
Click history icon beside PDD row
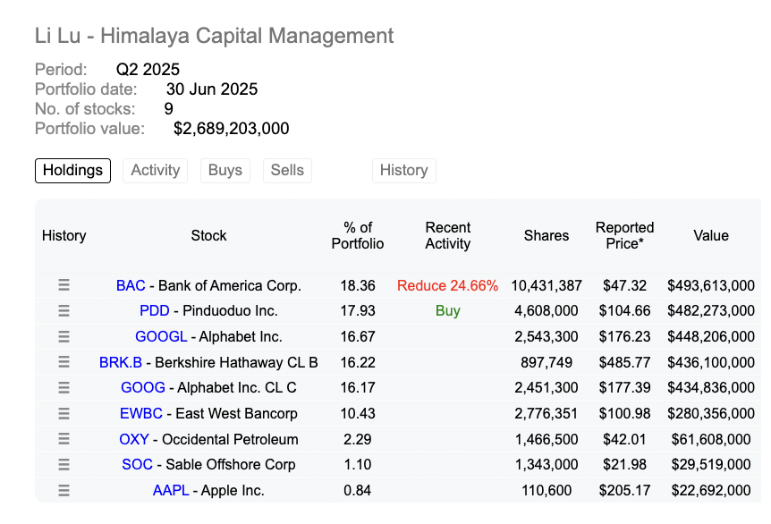(x=64, y=311)
